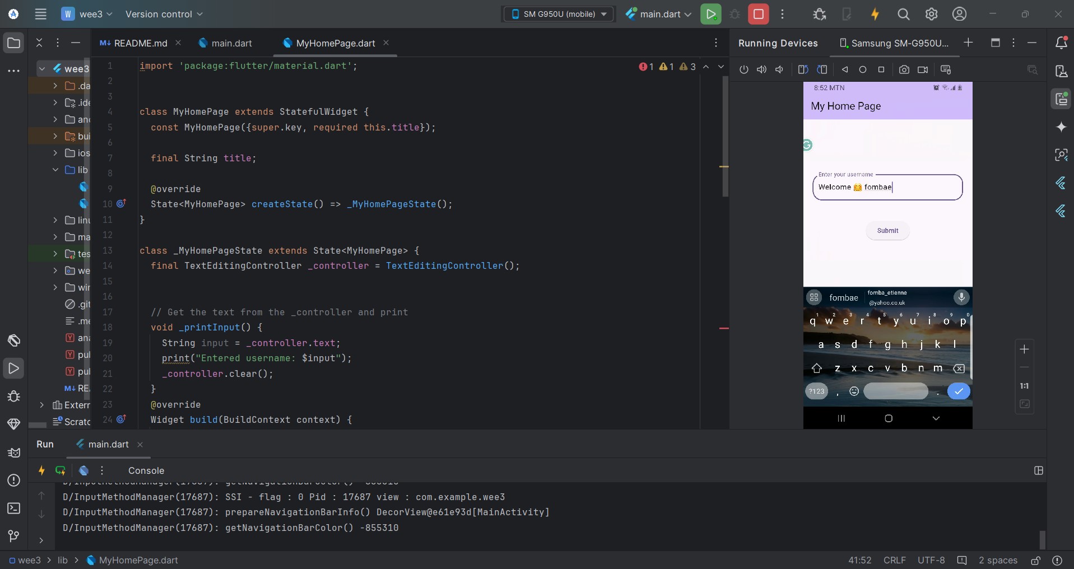The height and width of the screenshot is (569, 1074).
Task: Click the line 41:52 position indicator
Action: [859, 560]
